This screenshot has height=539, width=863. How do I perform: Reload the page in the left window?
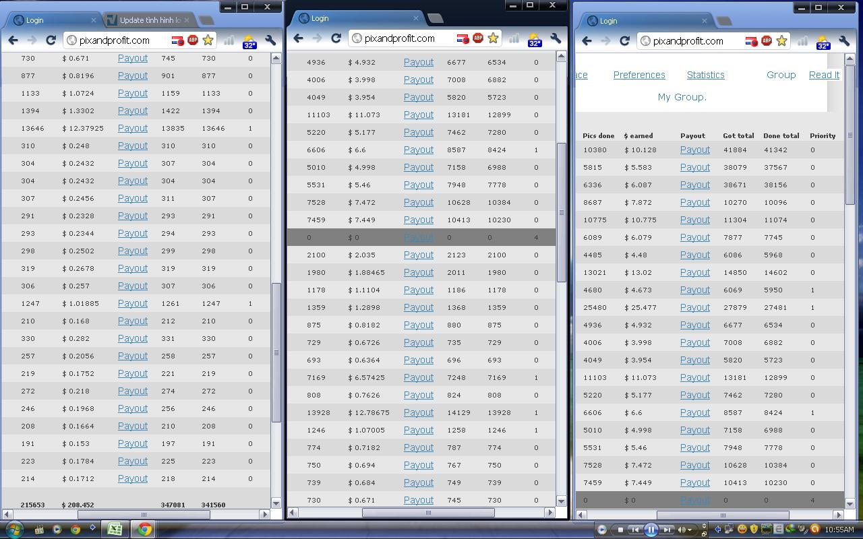click(51, 40)
